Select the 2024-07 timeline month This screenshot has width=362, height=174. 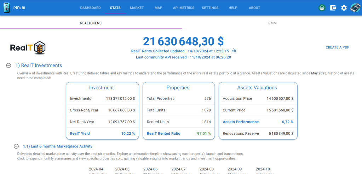pos(178,169)
